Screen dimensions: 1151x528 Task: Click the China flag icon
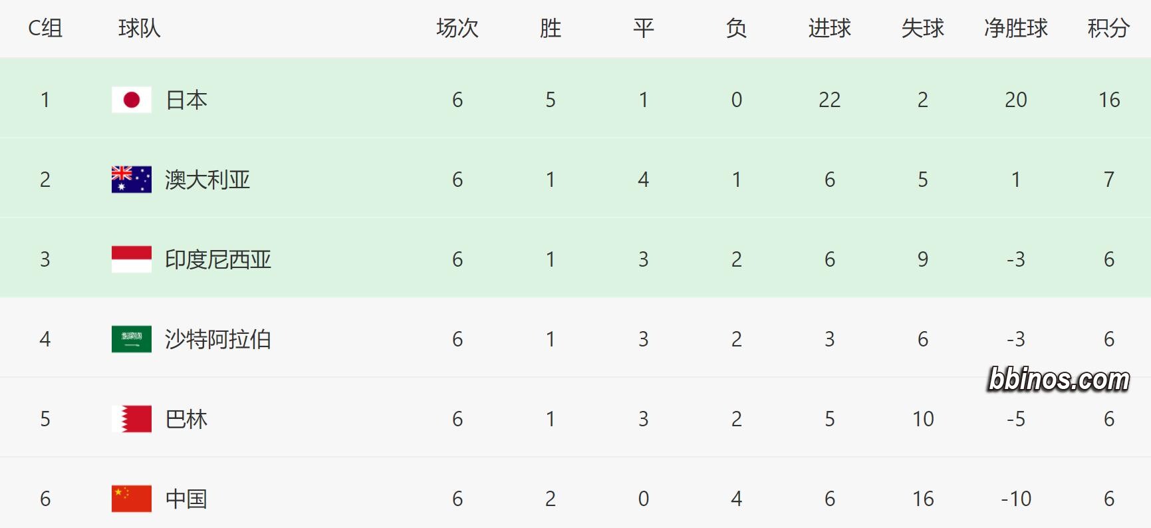132,499
